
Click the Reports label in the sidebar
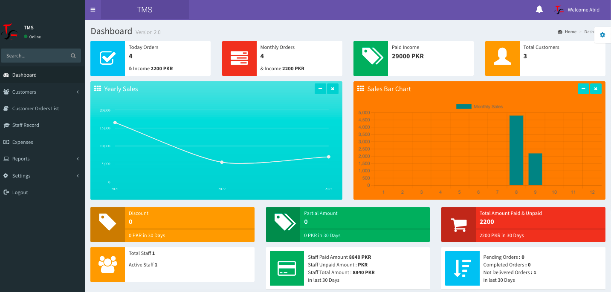tap(21, 159)
